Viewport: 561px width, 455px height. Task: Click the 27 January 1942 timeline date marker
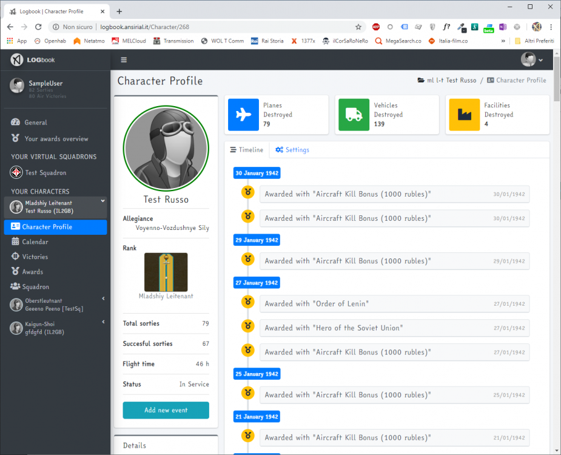(257, 283)
